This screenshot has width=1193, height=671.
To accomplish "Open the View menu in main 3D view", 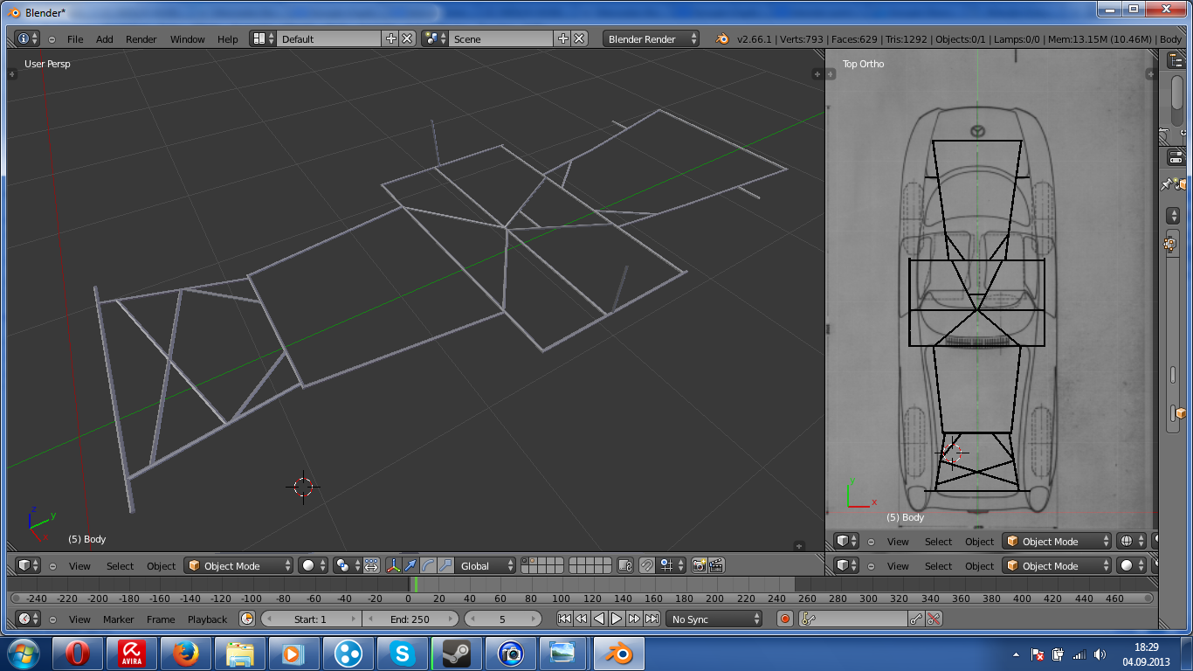I will 79,566.
